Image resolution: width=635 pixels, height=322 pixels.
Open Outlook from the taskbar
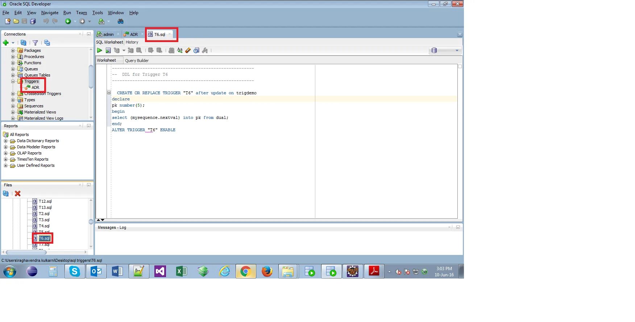[x=96, y=271]
